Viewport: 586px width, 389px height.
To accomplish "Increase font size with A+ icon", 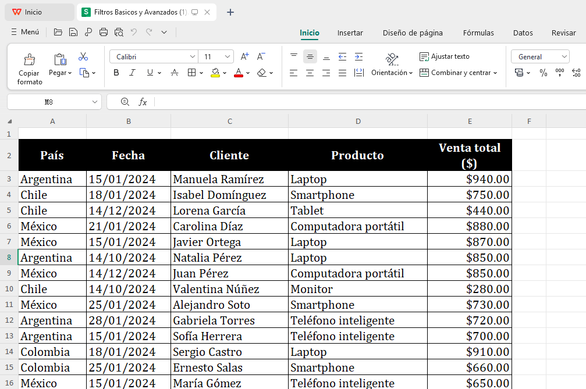I will (x=245, y=56).
